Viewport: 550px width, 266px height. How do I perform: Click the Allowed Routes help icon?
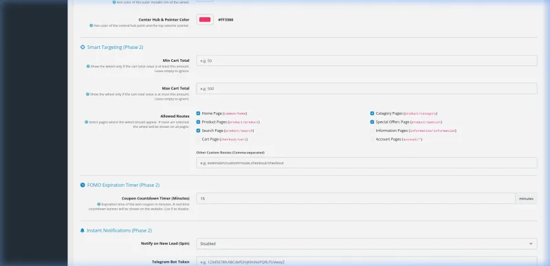point(87,122)
